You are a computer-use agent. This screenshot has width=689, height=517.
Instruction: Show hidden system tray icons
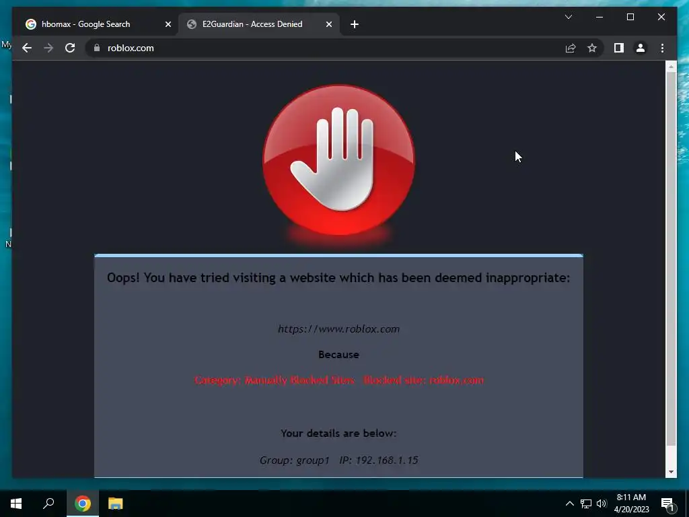[569, 504]
